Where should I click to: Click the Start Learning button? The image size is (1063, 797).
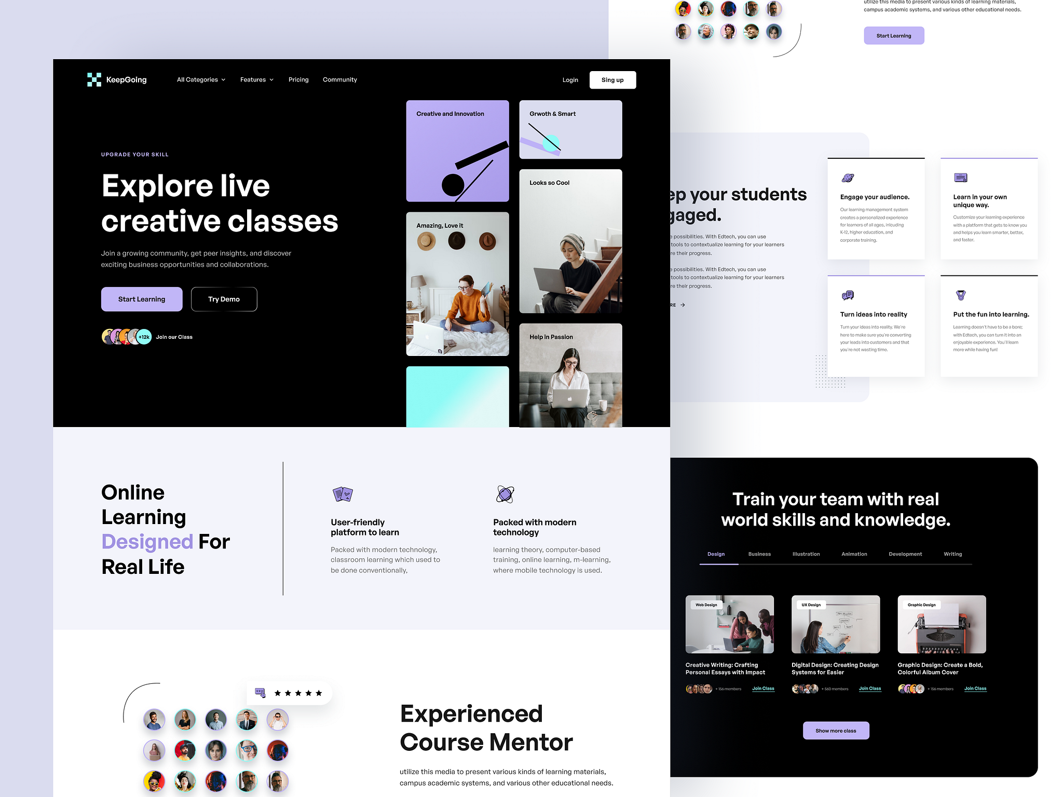click(x=141, y=299)
